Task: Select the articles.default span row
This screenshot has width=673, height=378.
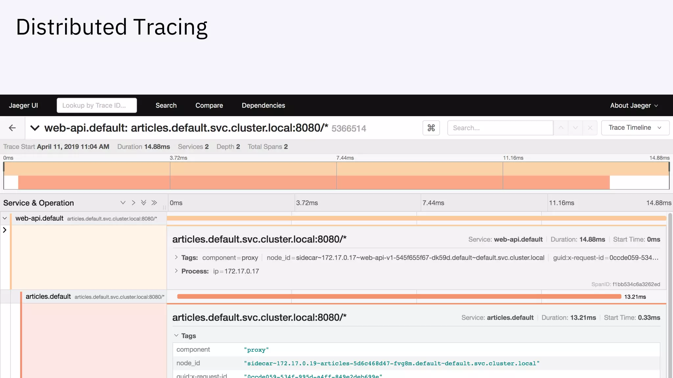Action: [x=83, y=297]
